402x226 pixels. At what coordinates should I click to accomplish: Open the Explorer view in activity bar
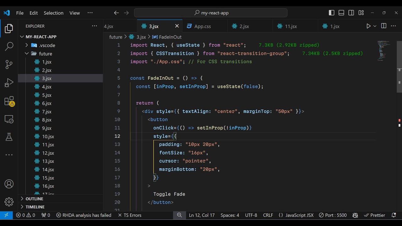tap(9, 29)
